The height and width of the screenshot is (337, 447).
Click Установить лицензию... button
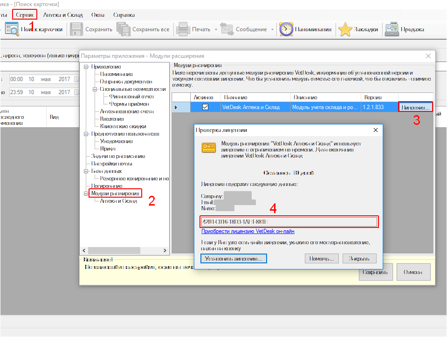pyautogui.click(x=234, y=259)
